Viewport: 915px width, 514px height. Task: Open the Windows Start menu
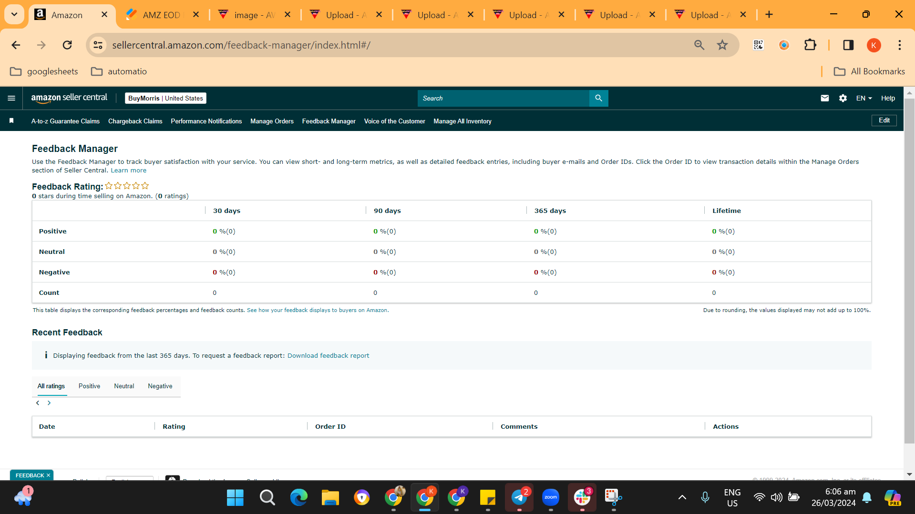(235, 498)
